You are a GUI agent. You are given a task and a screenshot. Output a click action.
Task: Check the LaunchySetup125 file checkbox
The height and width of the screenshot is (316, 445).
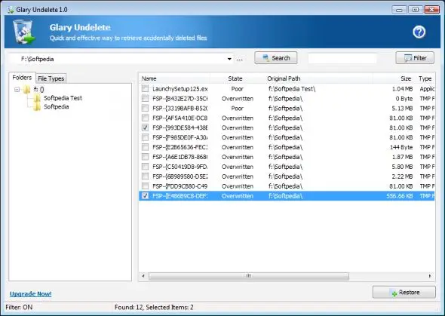(x=145, y=88)
